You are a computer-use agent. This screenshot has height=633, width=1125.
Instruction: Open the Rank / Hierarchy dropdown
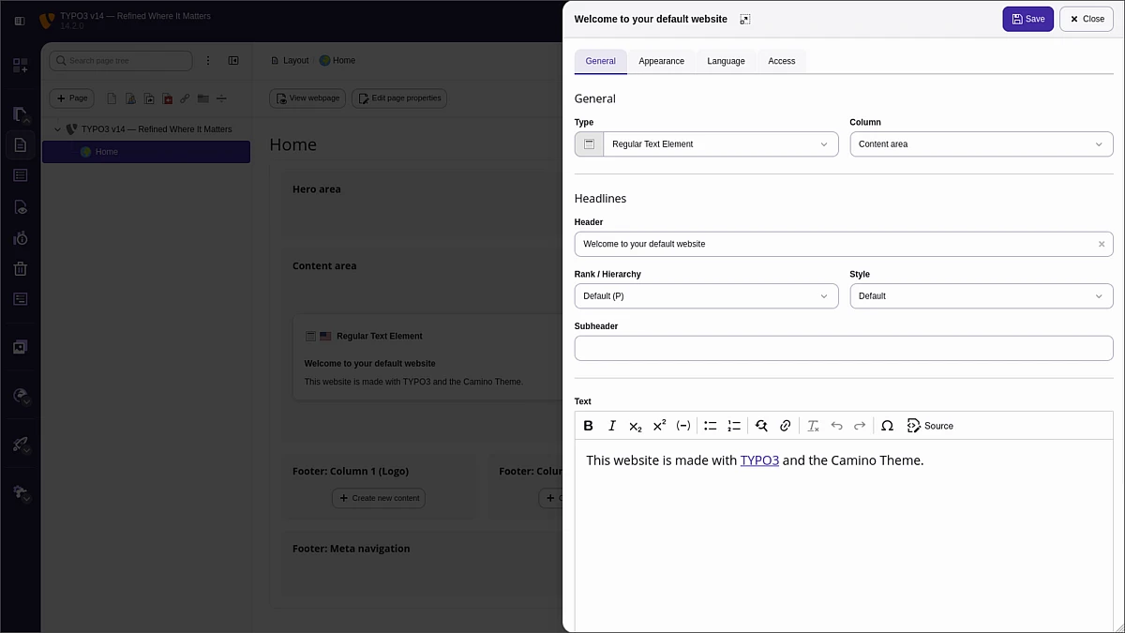tap(706, 296)
